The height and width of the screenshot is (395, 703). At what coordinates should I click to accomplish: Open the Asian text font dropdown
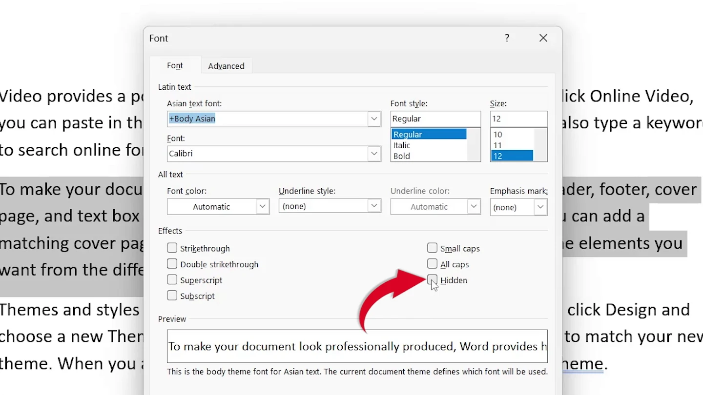[x=374, y=118]
